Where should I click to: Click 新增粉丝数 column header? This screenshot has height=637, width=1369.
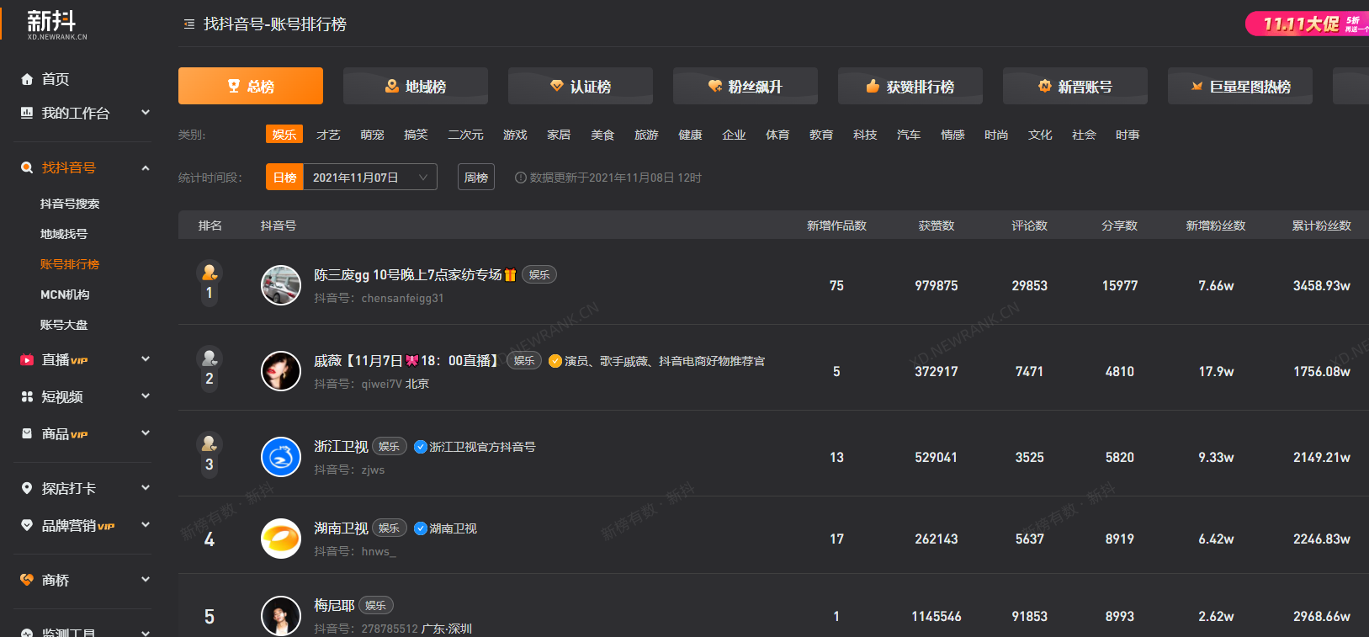click(x=1216, y=226)
